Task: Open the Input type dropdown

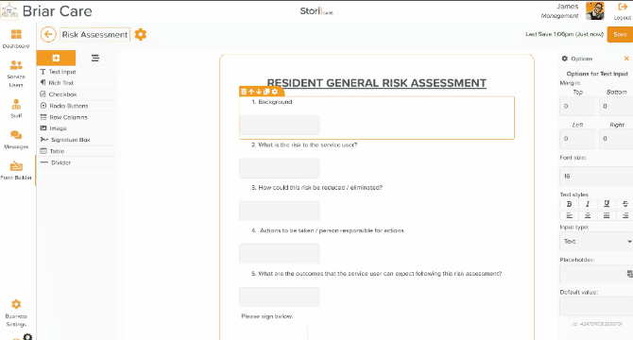Action: pos(596,241)
